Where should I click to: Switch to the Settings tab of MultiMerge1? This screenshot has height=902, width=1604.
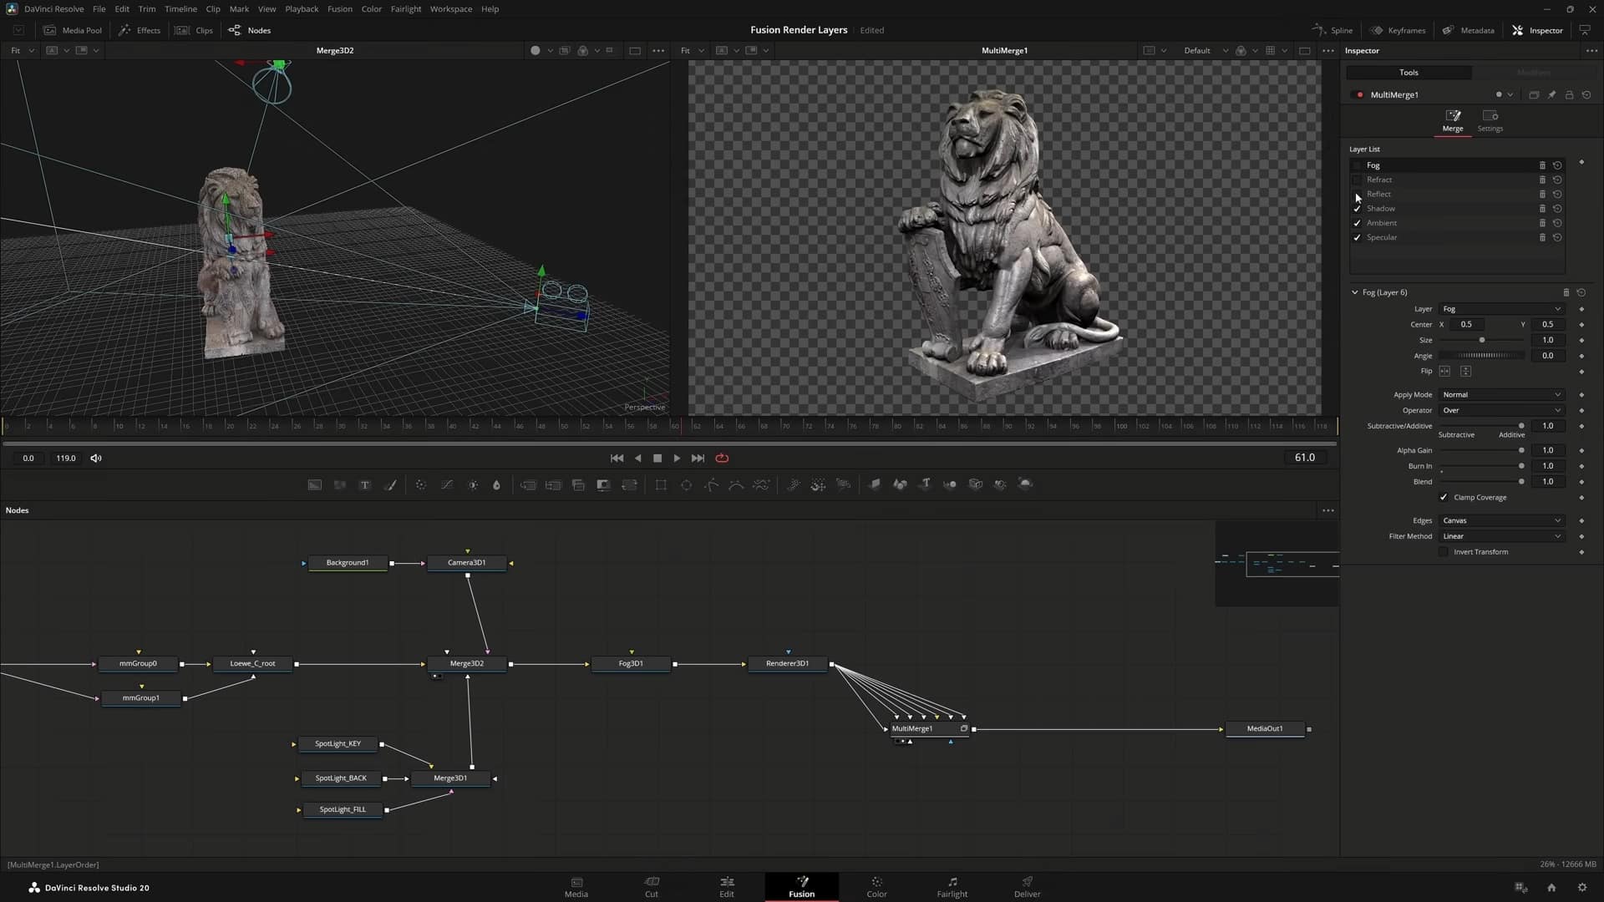(x=1490, y=121)
